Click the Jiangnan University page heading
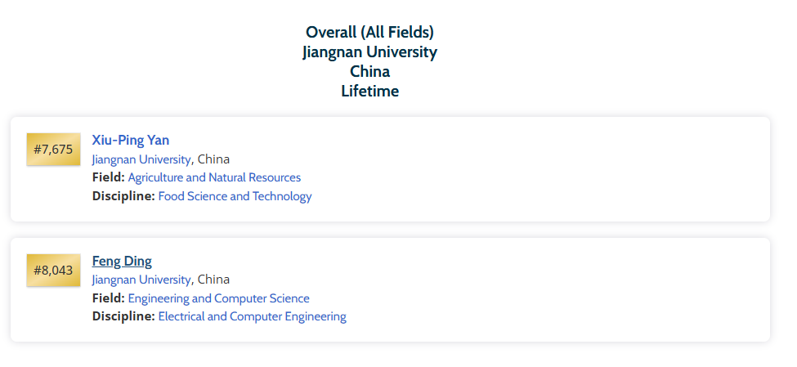The height and width of the screenshot is (367, 797). (369, 52)
